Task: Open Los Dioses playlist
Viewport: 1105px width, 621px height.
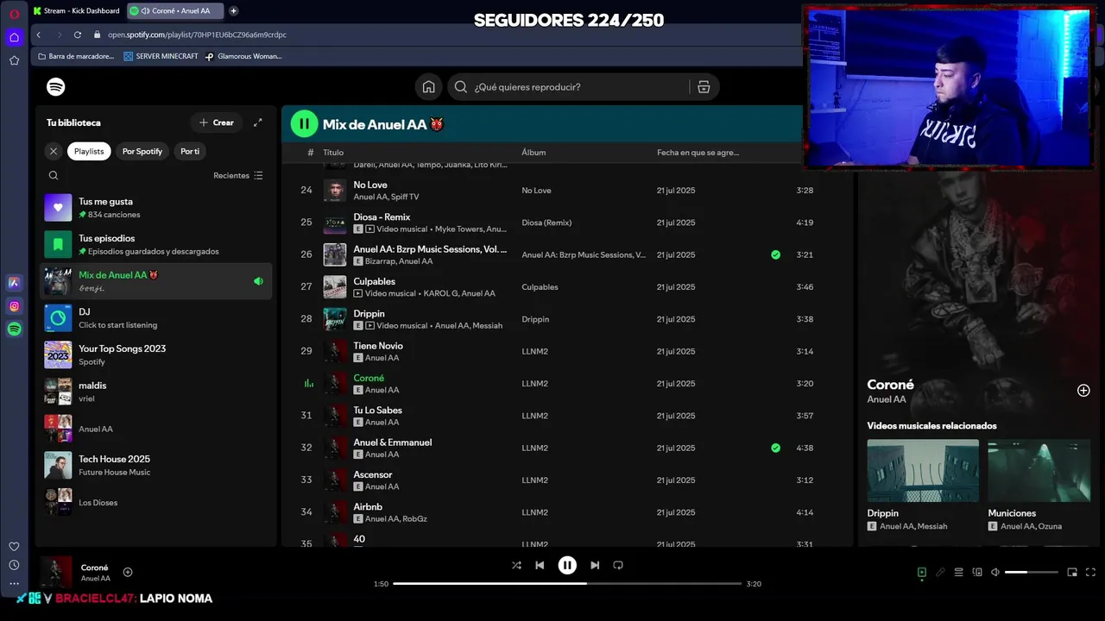Action: click(x=156, y=502)
